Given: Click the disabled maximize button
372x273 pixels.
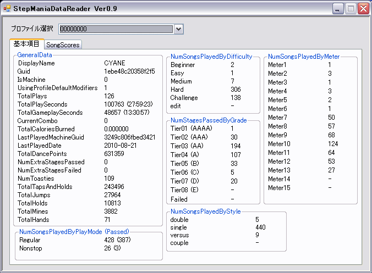Looking at the screenshot, I should click(351, 9).
